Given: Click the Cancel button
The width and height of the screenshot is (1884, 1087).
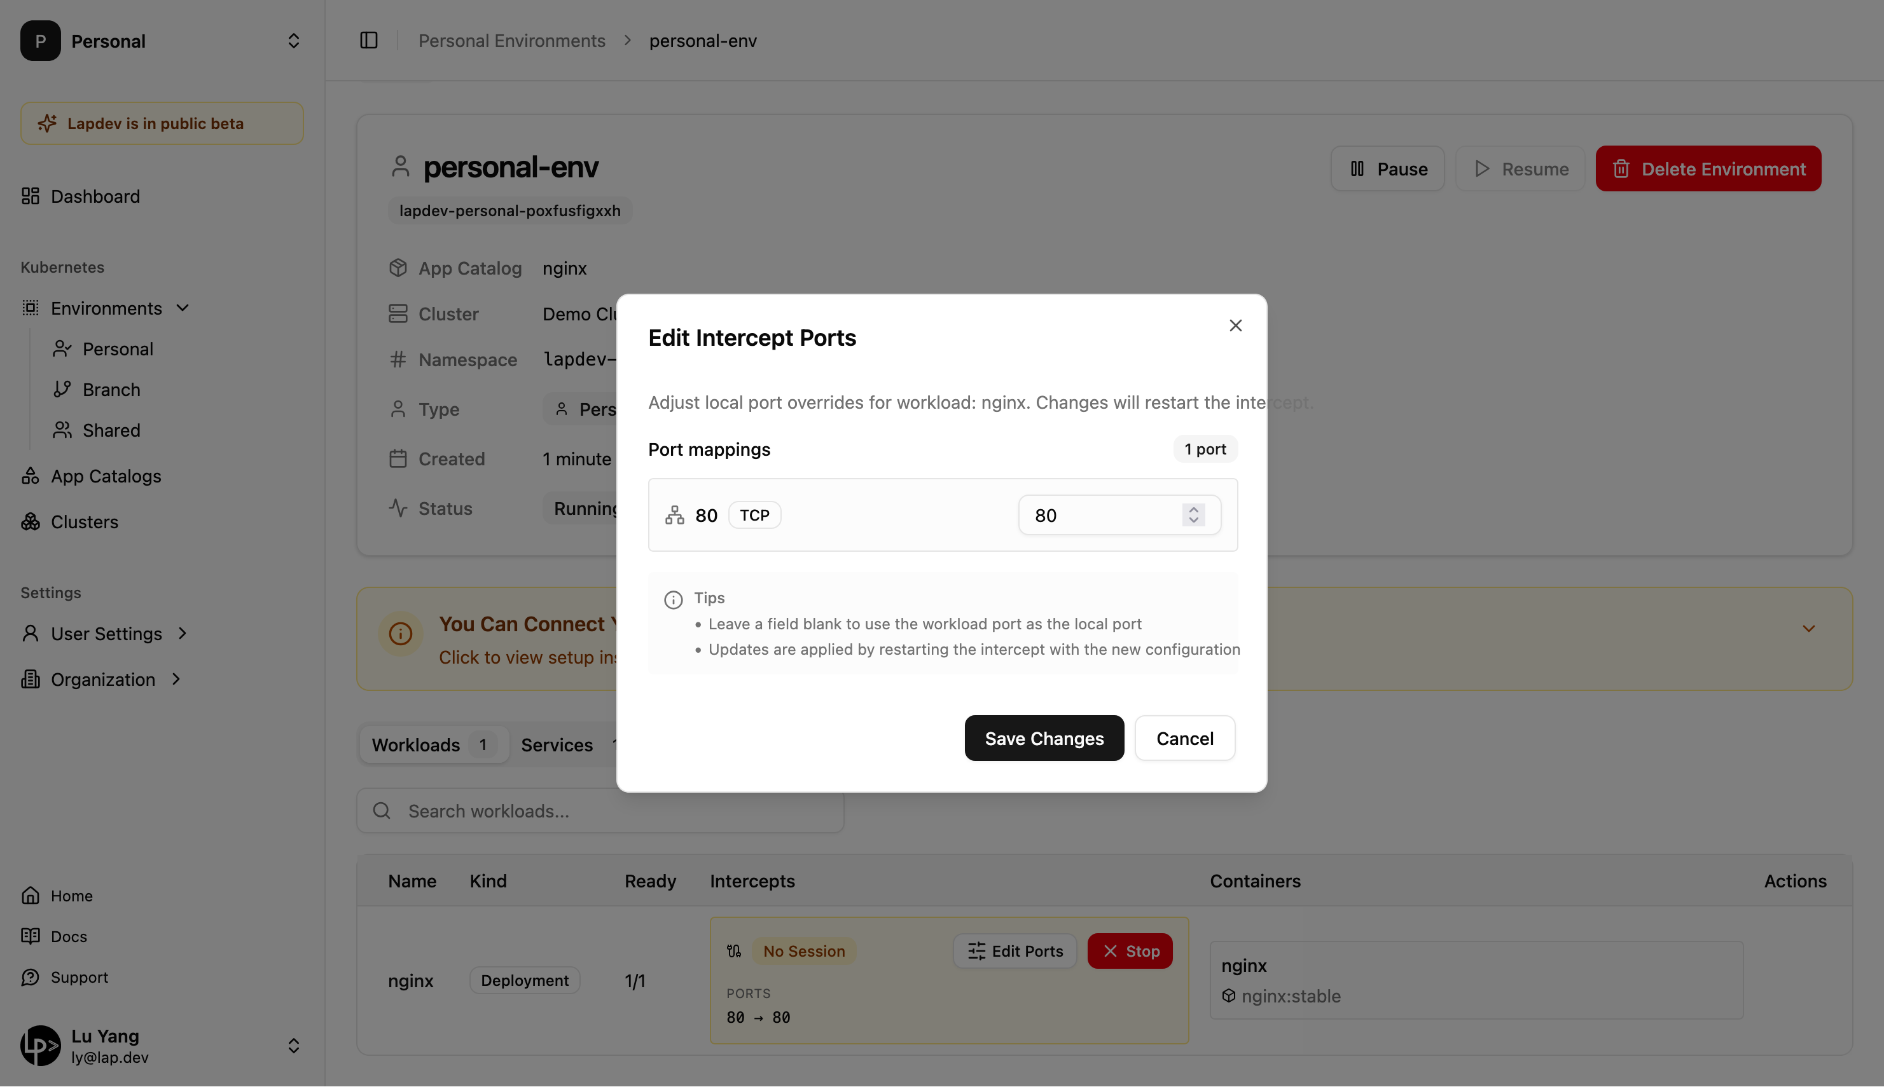Looking at the screenshot, I should pyautogui.click(x=1184, y=739).
